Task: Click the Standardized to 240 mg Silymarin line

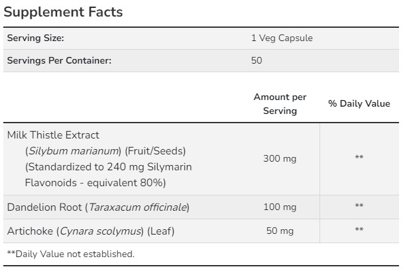Action: [x=107, y=166]
